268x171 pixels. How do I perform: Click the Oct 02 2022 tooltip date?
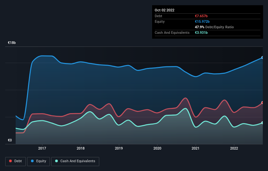point(165,10)
